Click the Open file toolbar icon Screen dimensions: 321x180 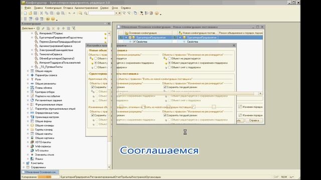30,13
